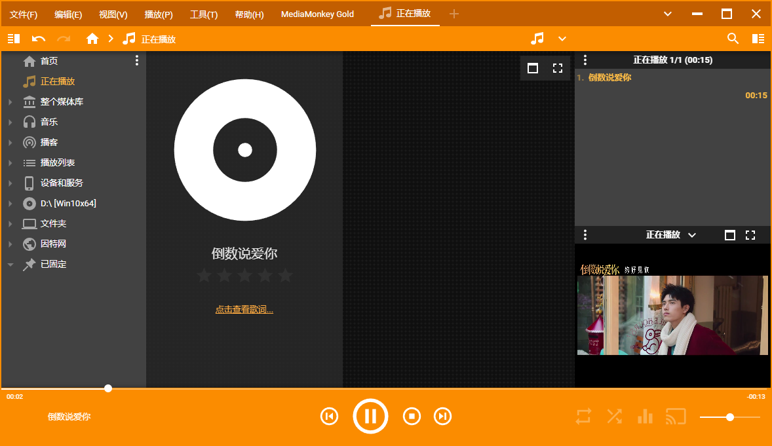Enable shuffle playback mode
Image resolution: width=772 pixels, height=446 pixels.
pos(614,416)
